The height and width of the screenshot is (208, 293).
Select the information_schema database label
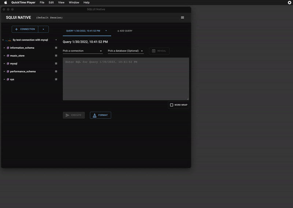pos(22,48)
